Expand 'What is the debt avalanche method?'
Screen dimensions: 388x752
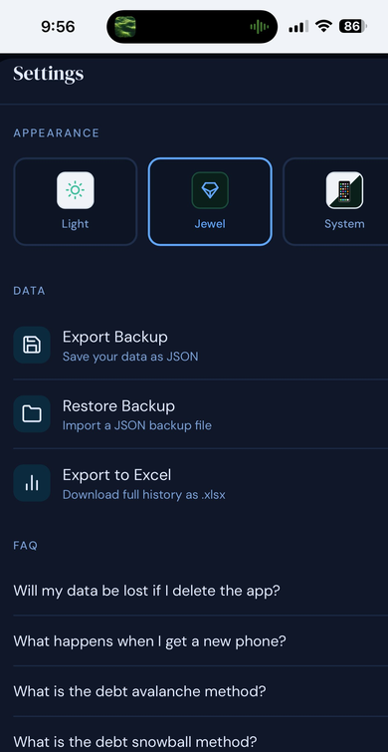tap(201, 691)
